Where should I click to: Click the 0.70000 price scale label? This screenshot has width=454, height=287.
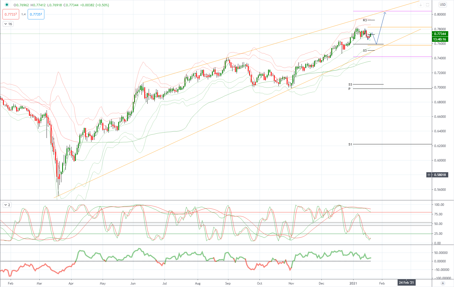coord(440,87)
